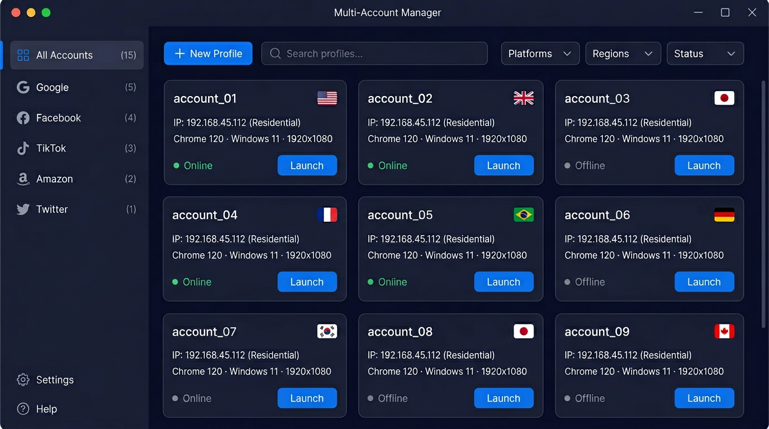
Task: Create a profile with New Profile button
Action: (208, 54)
